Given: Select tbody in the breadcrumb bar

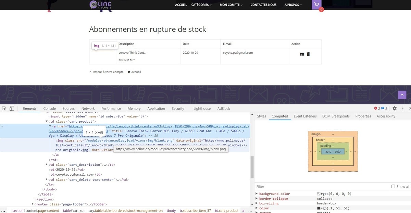Looking at the screenshot, I should click(x=171, y=211).
